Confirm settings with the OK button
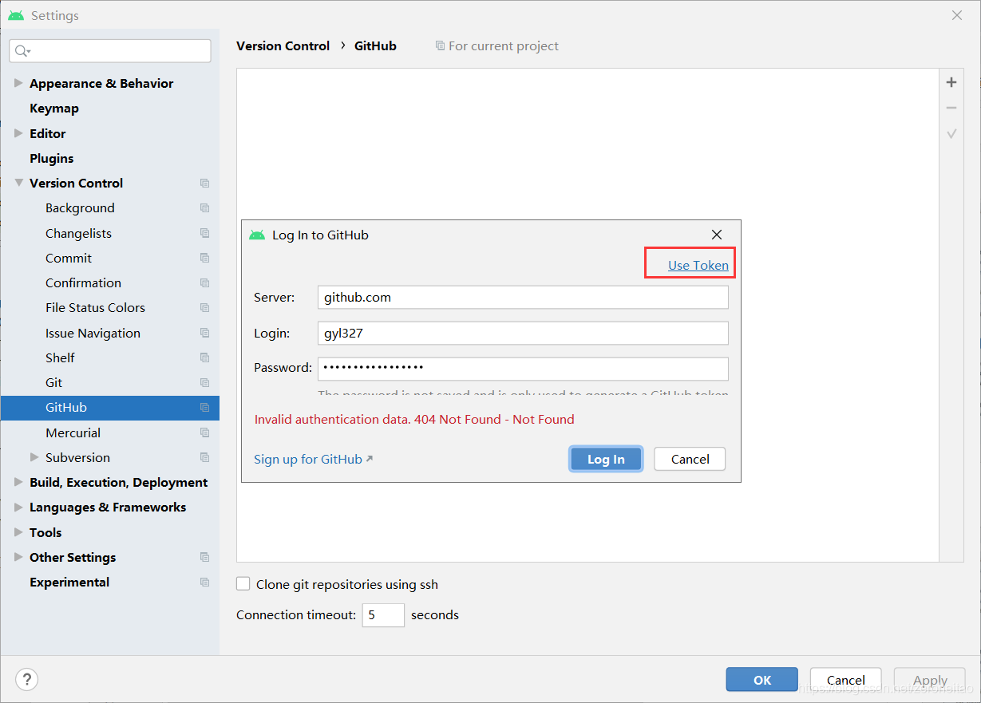Image resolution: width=981 pixels, height=703 pixels. pos(762,680)
